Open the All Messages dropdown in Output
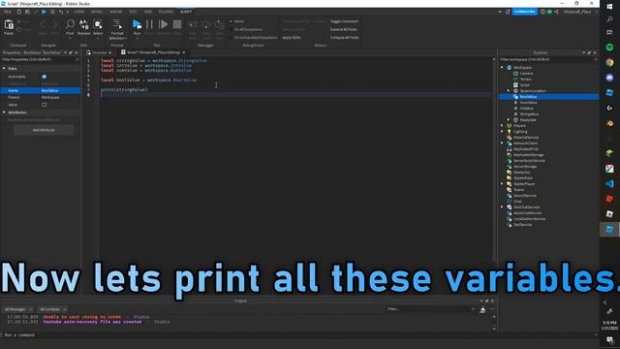The image size is (620, 349). coord(18,309)
